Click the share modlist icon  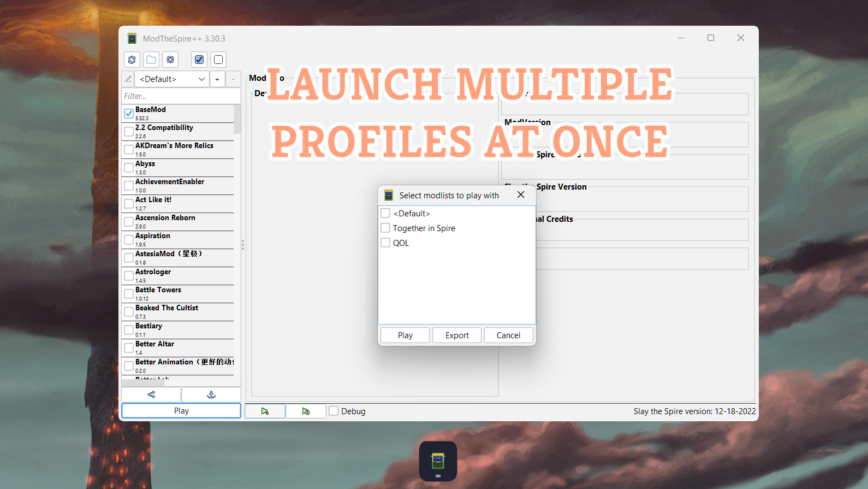coord(151,394)
